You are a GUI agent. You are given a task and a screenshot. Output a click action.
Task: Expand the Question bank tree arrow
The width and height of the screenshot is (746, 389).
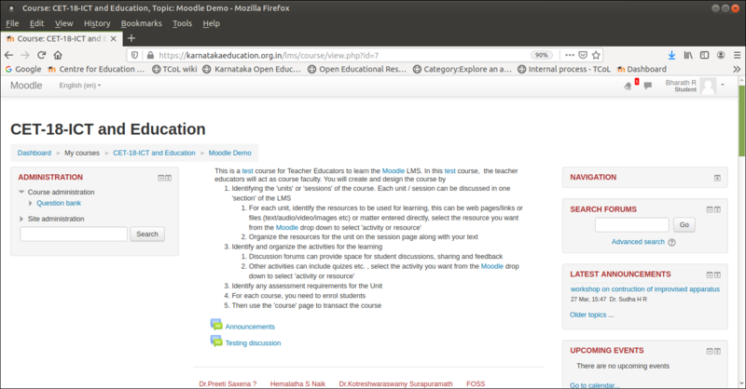coord(31,203)
